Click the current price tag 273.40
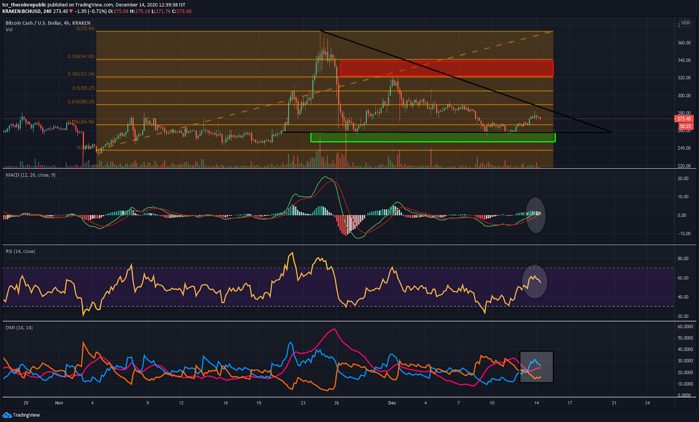The height and width of the screenshot is (422, 699). [685, 119]
